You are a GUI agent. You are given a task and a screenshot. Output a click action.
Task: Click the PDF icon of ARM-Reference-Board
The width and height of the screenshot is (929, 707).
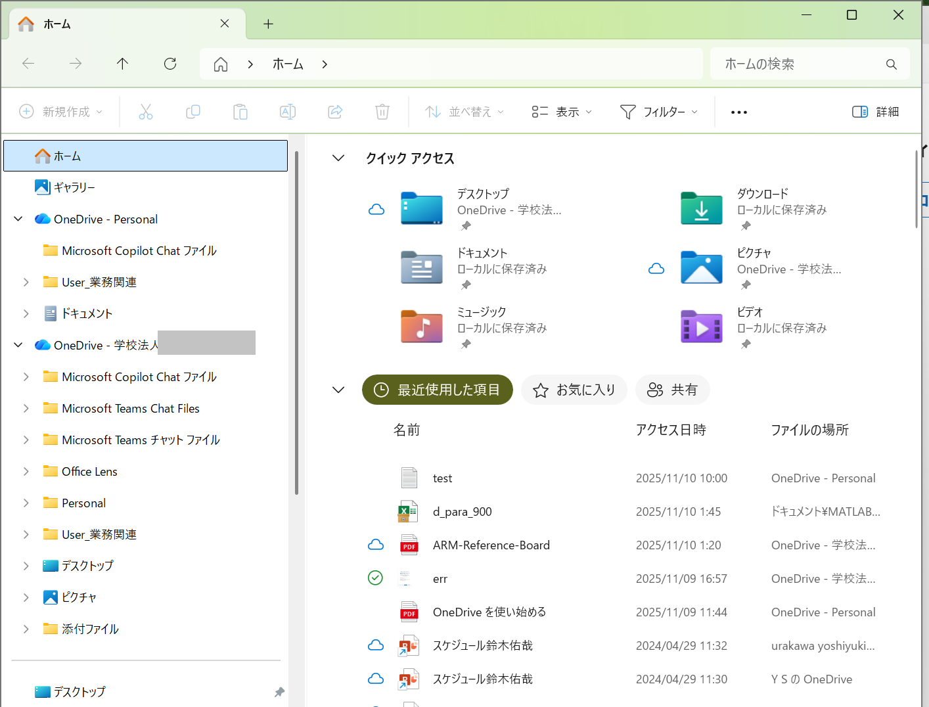(409, 545)
